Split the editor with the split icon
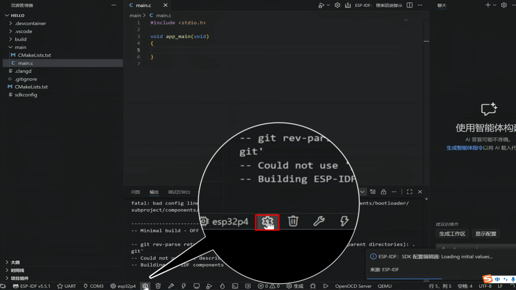516x290 pixels. (409, 5)
